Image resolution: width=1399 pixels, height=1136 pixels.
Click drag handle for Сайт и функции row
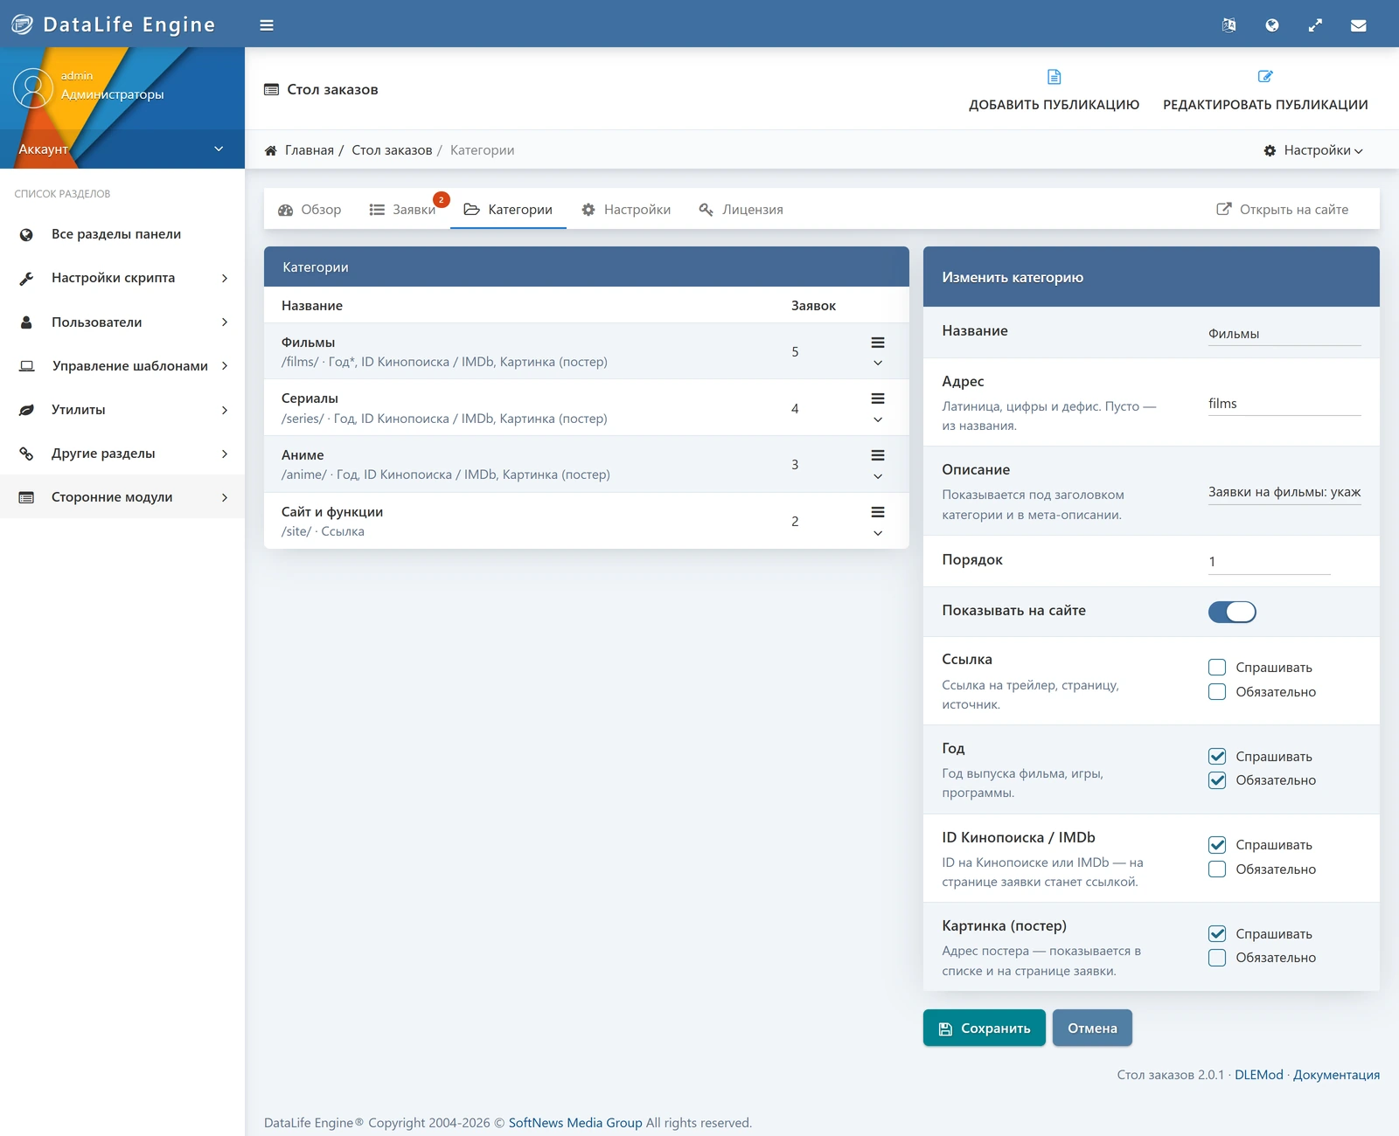(878, 512)
